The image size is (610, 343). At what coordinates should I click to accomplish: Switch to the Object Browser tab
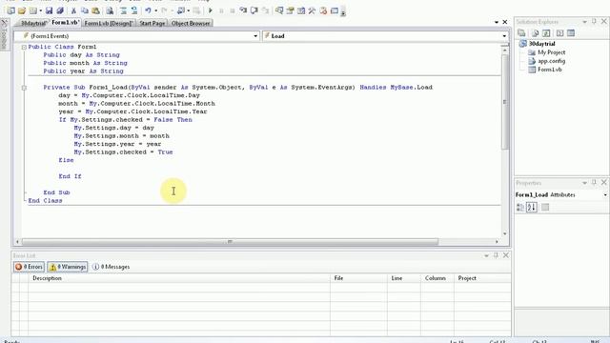pos(191,23)
